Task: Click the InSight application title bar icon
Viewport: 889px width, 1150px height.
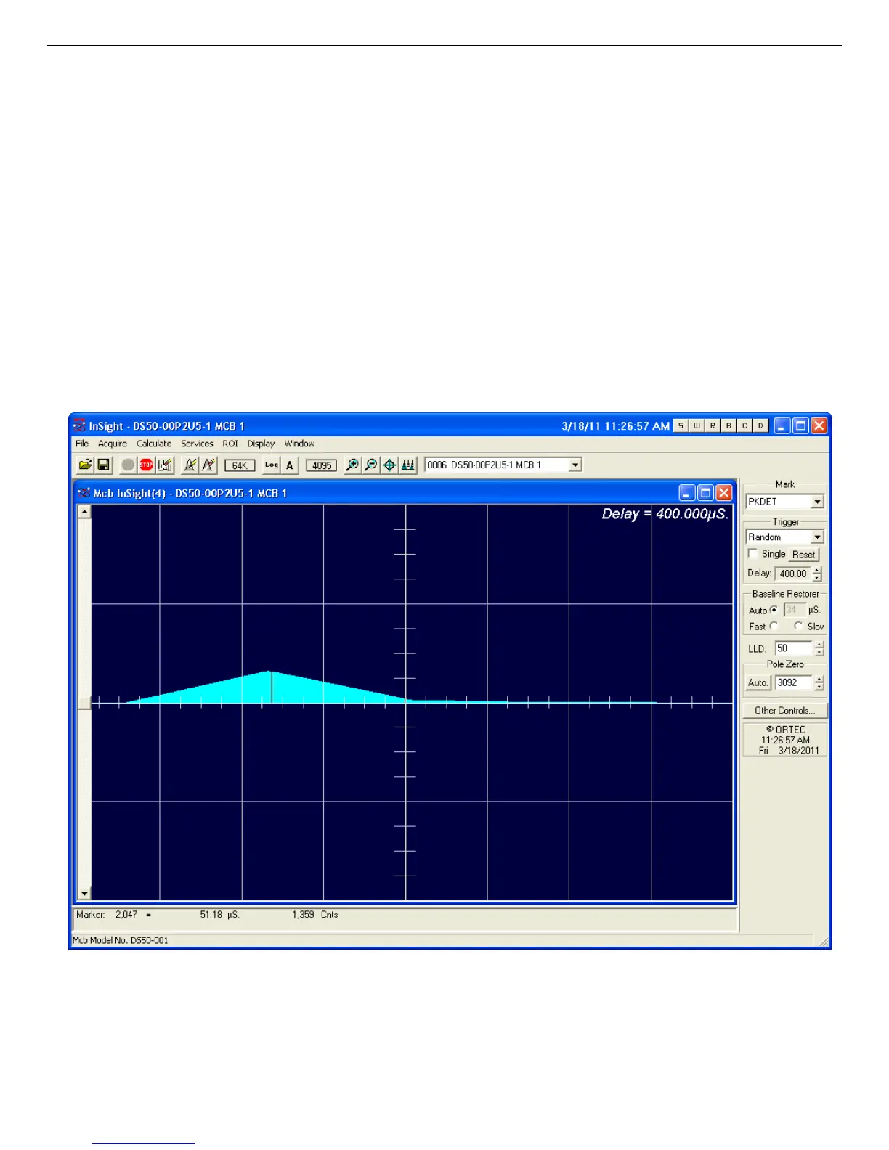Action: [79, 425]
